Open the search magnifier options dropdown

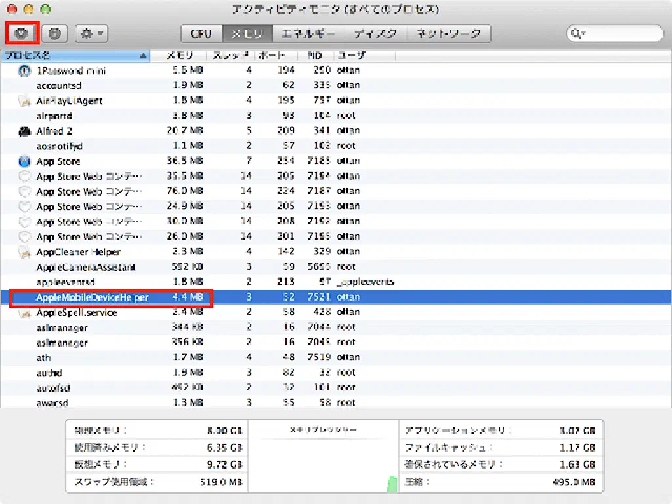577,33
